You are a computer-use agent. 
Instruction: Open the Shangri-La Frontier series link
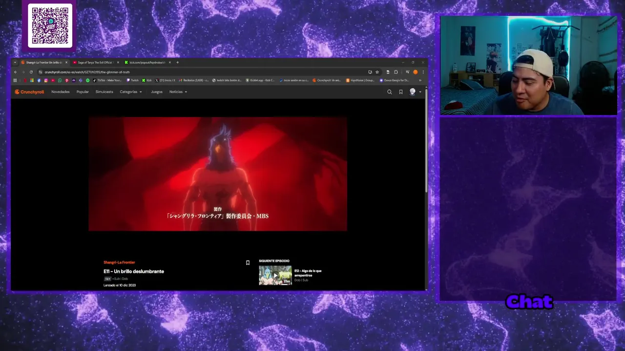coord(119,262)
